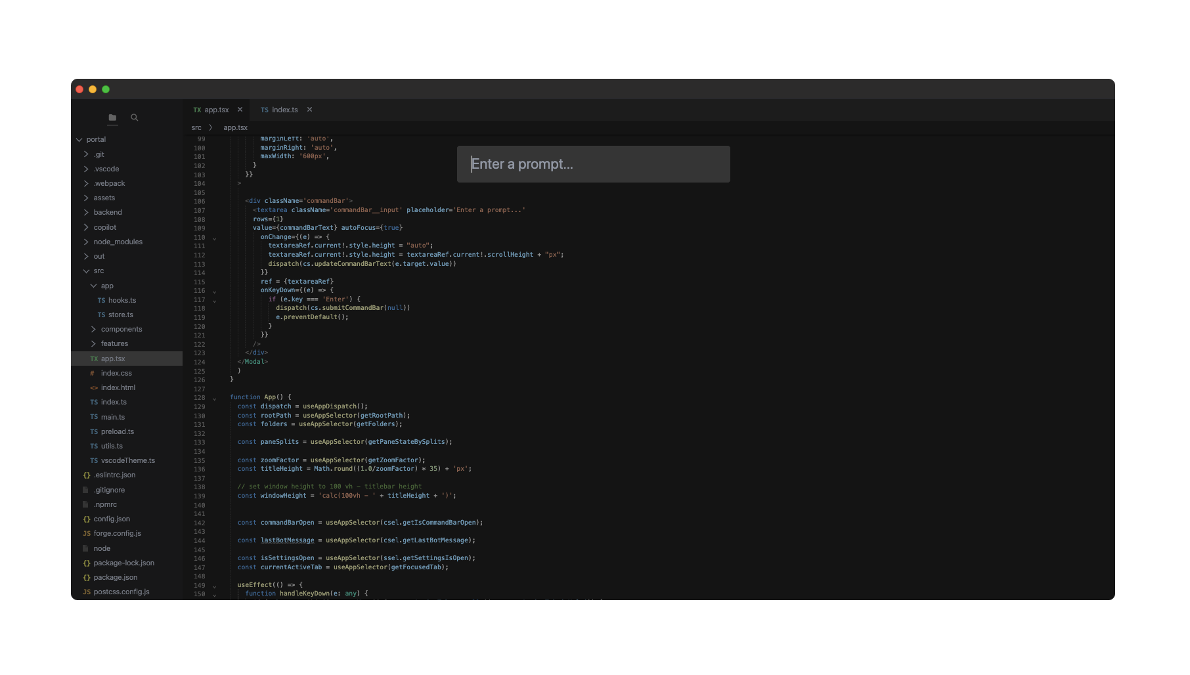Image resolution: width=1190 pixels, height=675 pixels.
Task: Collapse the portal root folder
Action: [x=79, y=140]
